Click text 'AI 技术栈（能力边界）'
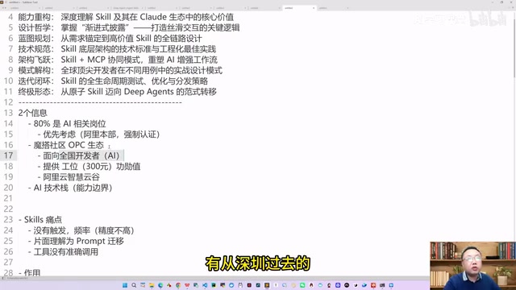Screen dimensions: 516x290 click(73, 188)
